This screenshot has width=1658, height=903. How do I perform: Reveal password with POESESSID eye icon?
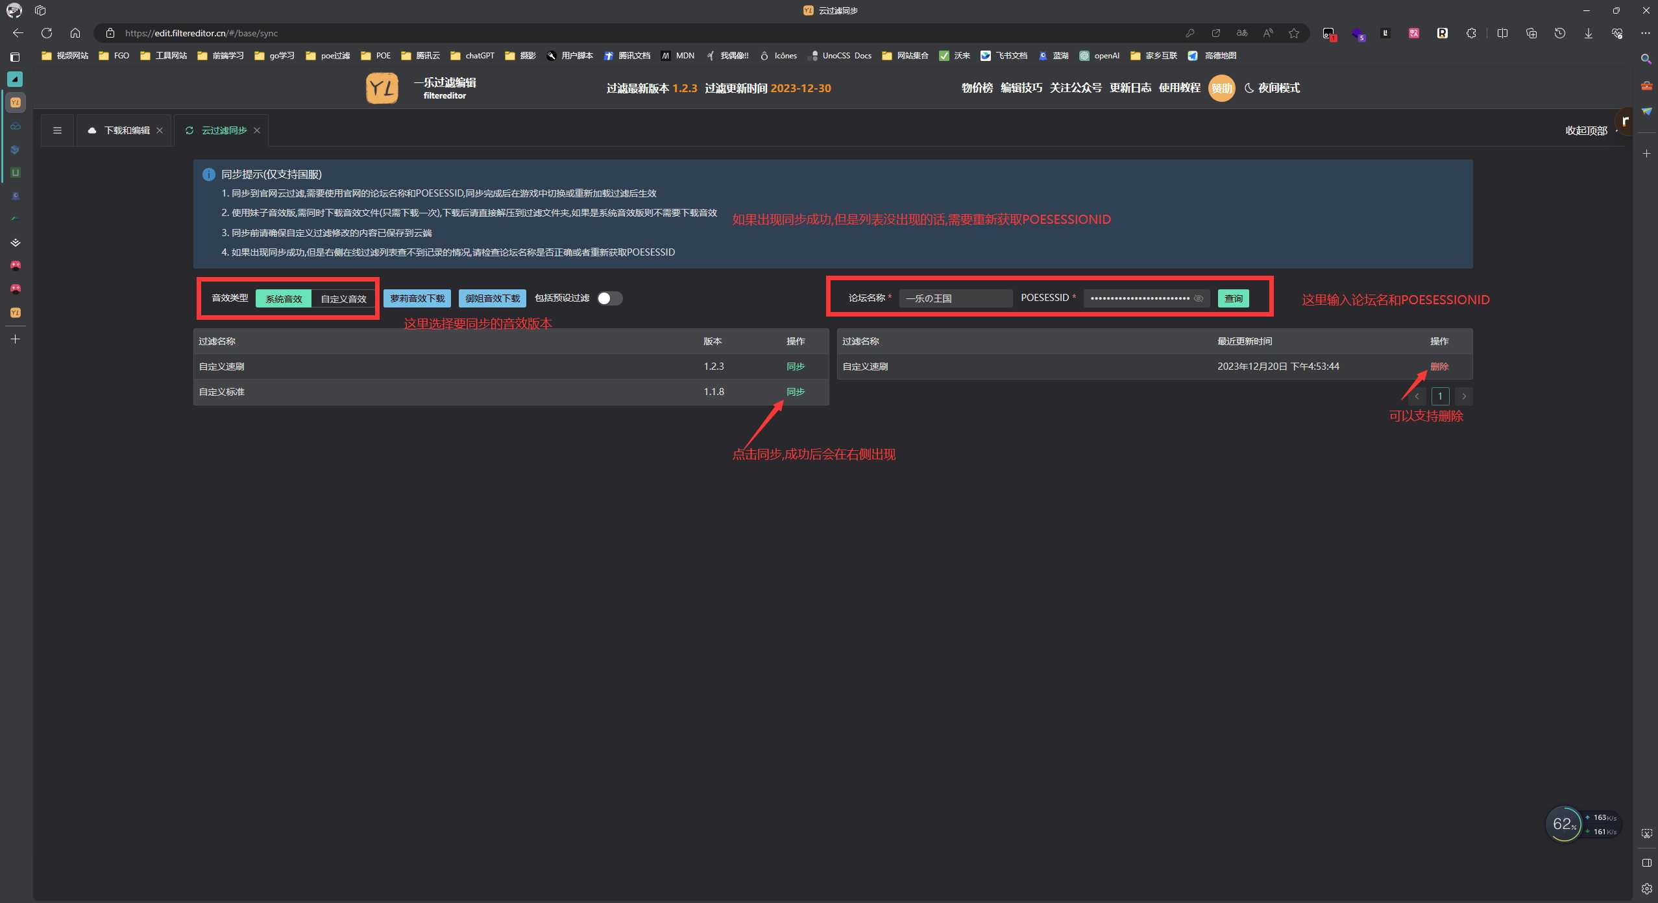pos(1199,298)
